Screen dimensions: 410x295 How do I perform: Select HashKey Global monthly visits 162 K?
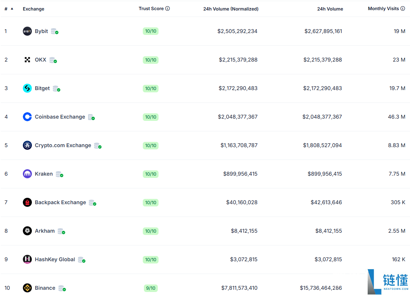click(x=398, y=259)
